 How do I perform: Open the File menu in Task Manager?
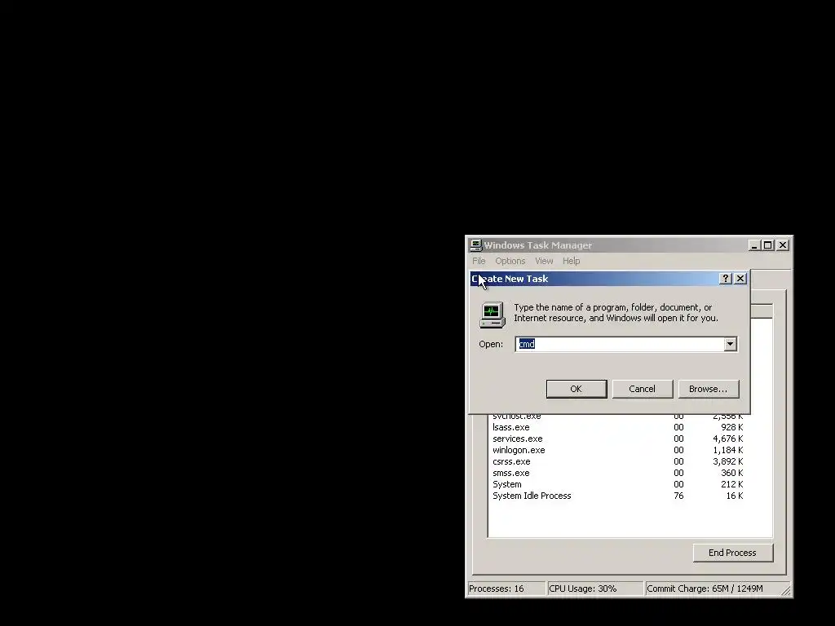[x=479, y=261]
